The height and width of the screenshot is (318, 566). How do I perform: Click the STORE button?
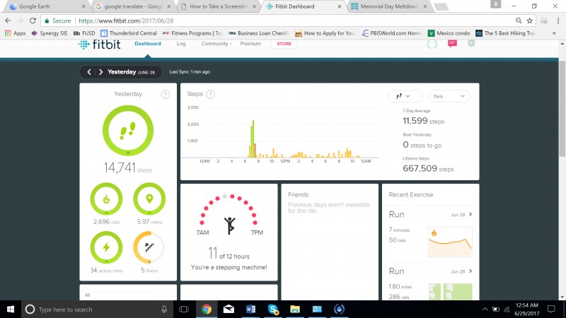click(x=284, y=44)
